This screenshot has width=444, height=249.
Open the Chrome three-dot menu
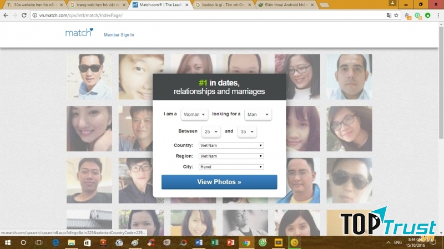pos(438,16)
